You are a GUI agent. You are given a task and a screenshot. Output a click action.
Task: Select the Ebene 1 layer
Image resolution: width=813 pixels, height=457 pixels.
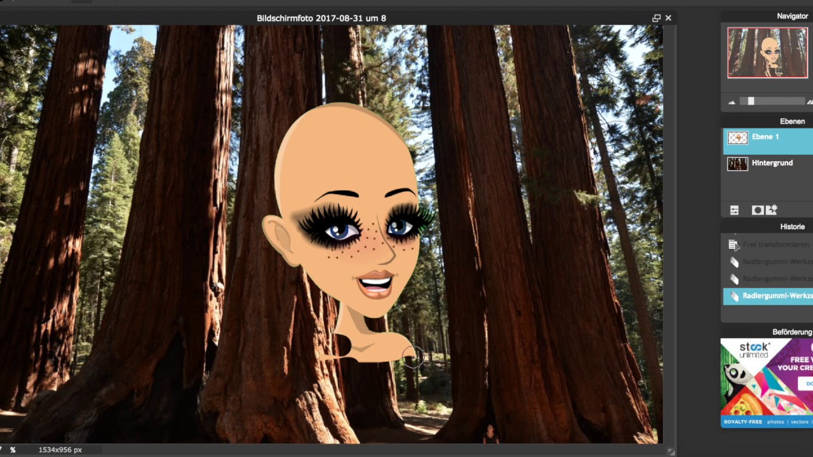[x=768, y=141]
